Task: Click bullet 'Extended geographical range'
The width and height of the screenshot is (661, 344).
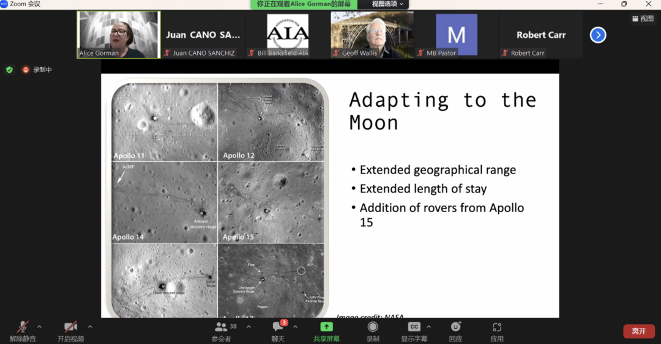Action: pyautogui.click(x=438, y=170)
